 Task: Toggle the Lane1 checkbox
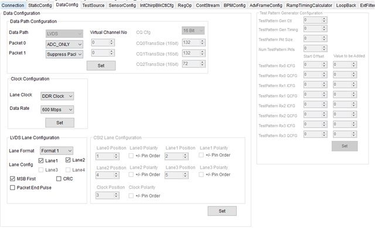click(41, 161)
